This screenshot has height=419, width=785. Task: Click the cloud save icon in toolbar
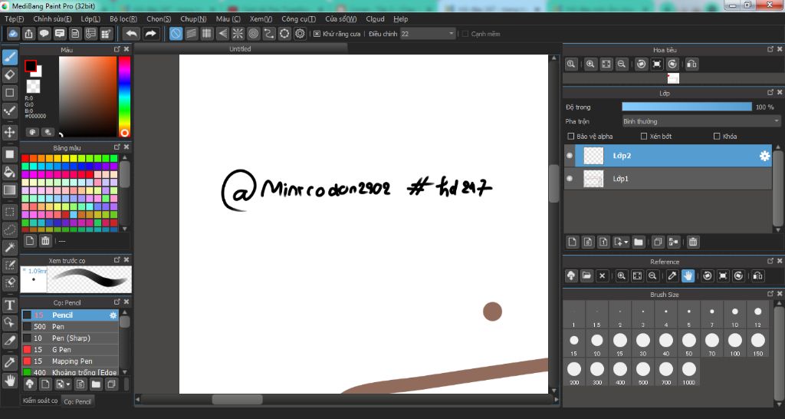pyautogui.click(x=13, y=34)
